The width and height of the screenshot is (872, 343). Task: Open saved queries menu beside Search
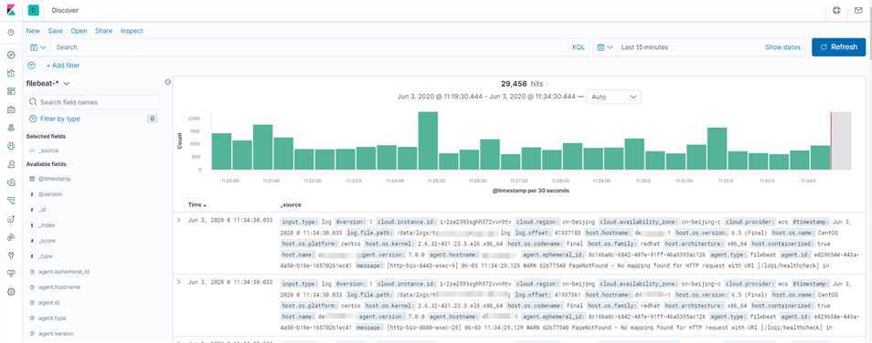pyautogui.click(x=37, y=47)
